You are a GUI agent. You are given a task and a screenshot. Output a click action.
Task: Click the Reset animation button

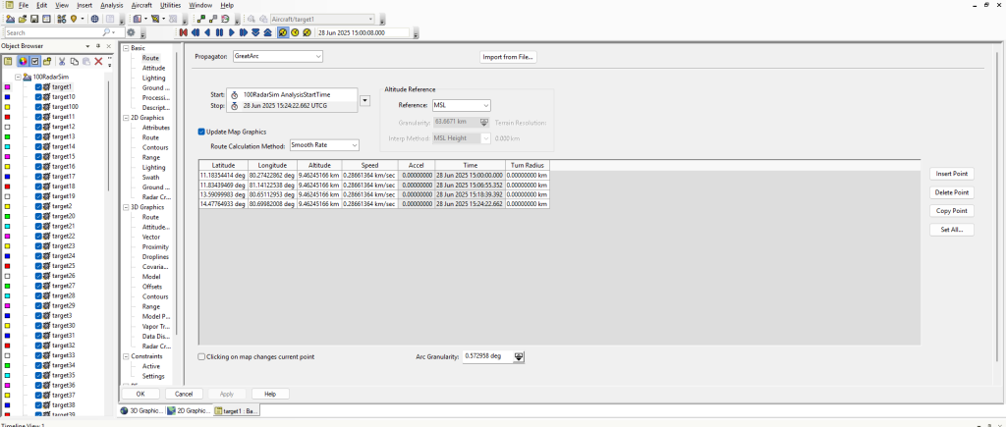coord(184,32)
